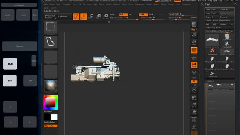Expand the SubTool section
This screenshot has height=135, width=240.
pos(210,81)
